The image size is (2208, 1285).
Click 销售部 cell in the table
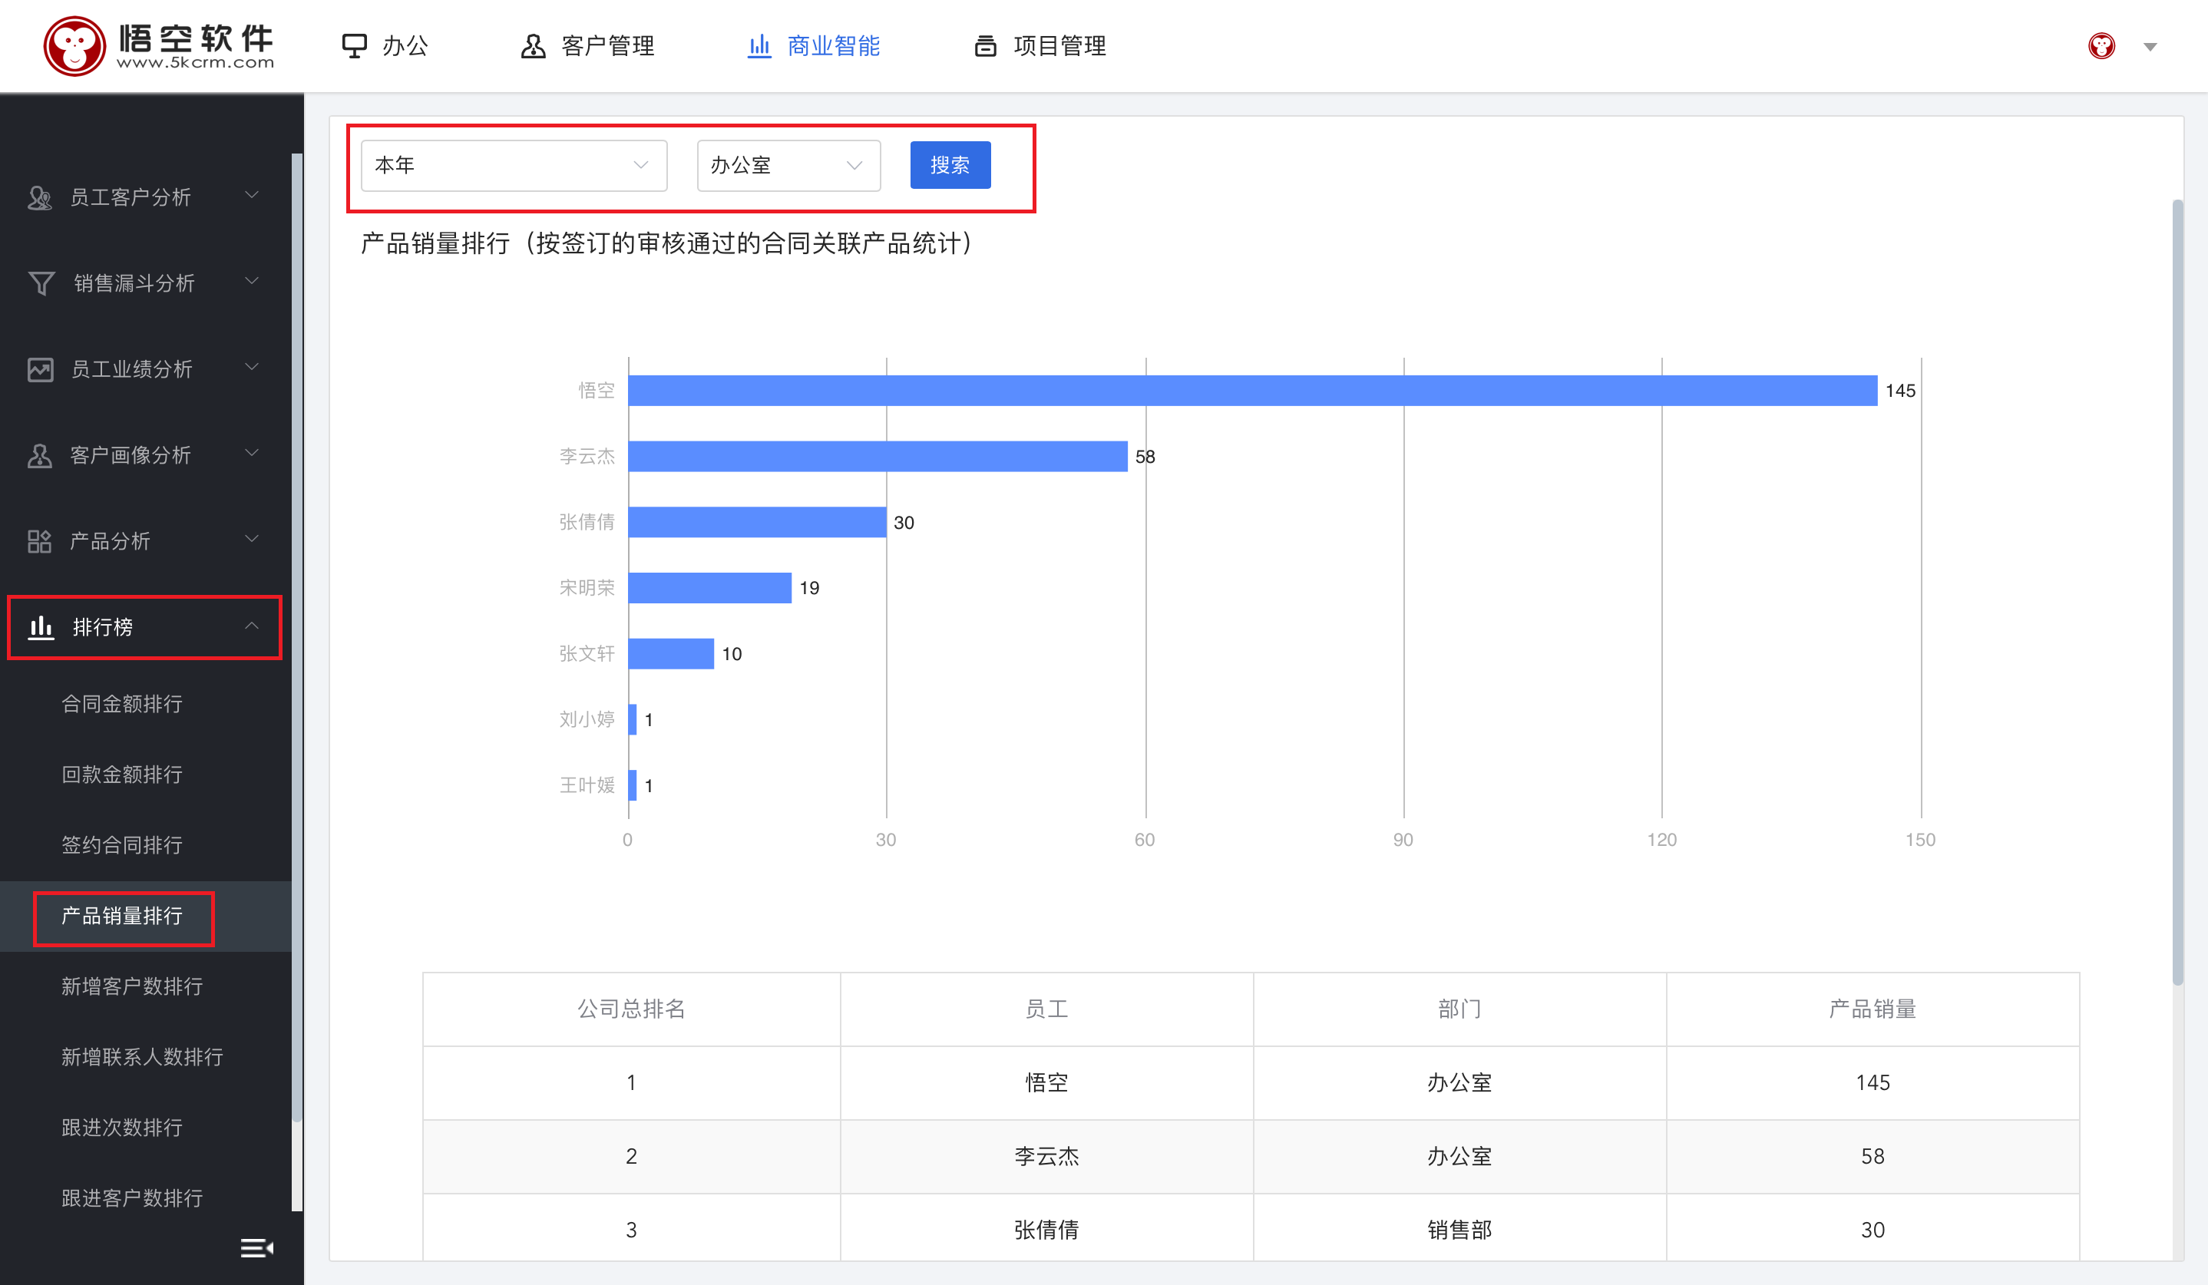(1459, 1230)
